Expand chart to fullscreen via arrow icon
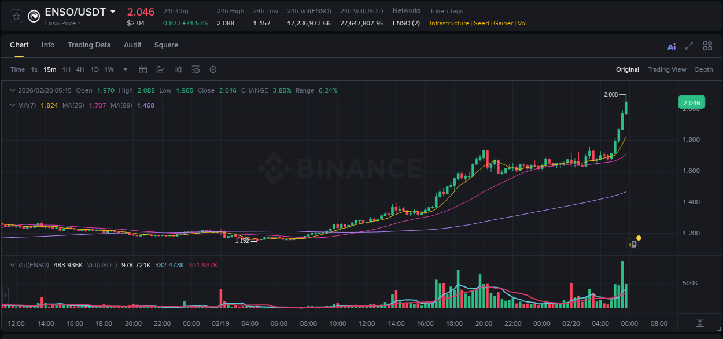Image resolution: width=723 pixels, height=339 pixels. pos(688,46)
